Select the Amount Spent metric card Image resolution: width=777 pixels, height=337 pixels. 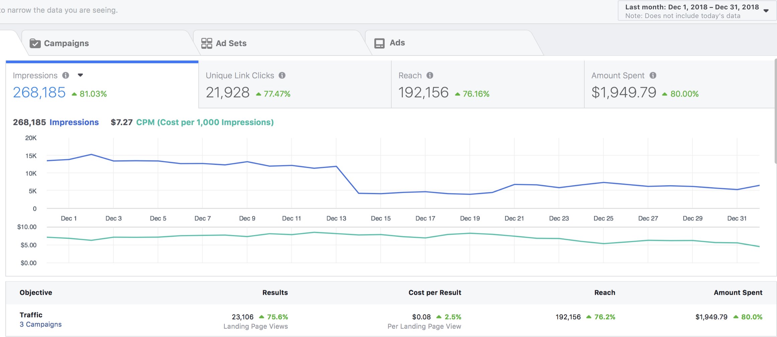click(x=680, y=84)
